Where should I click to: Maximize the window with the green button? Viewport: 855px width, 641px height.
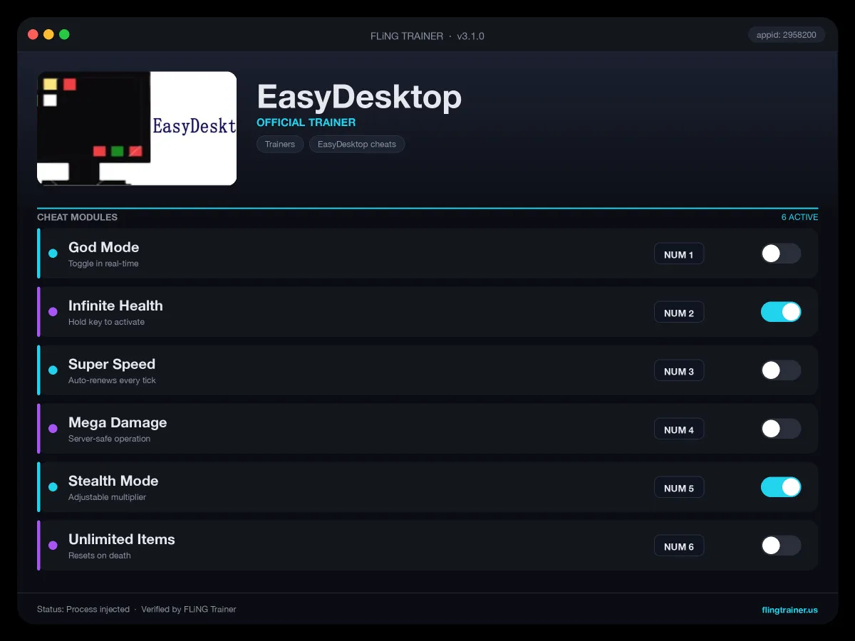click(64, 34)
